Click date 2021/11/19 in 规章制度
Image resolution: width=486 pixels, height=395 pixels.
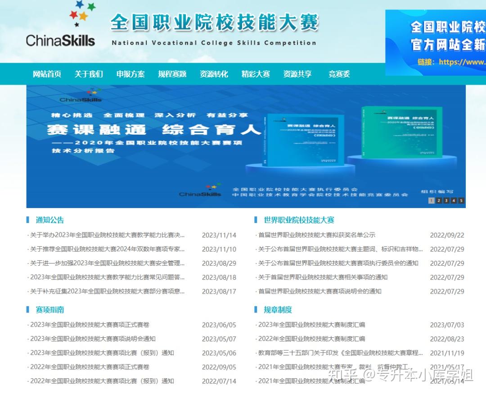[x=447, y=353]
